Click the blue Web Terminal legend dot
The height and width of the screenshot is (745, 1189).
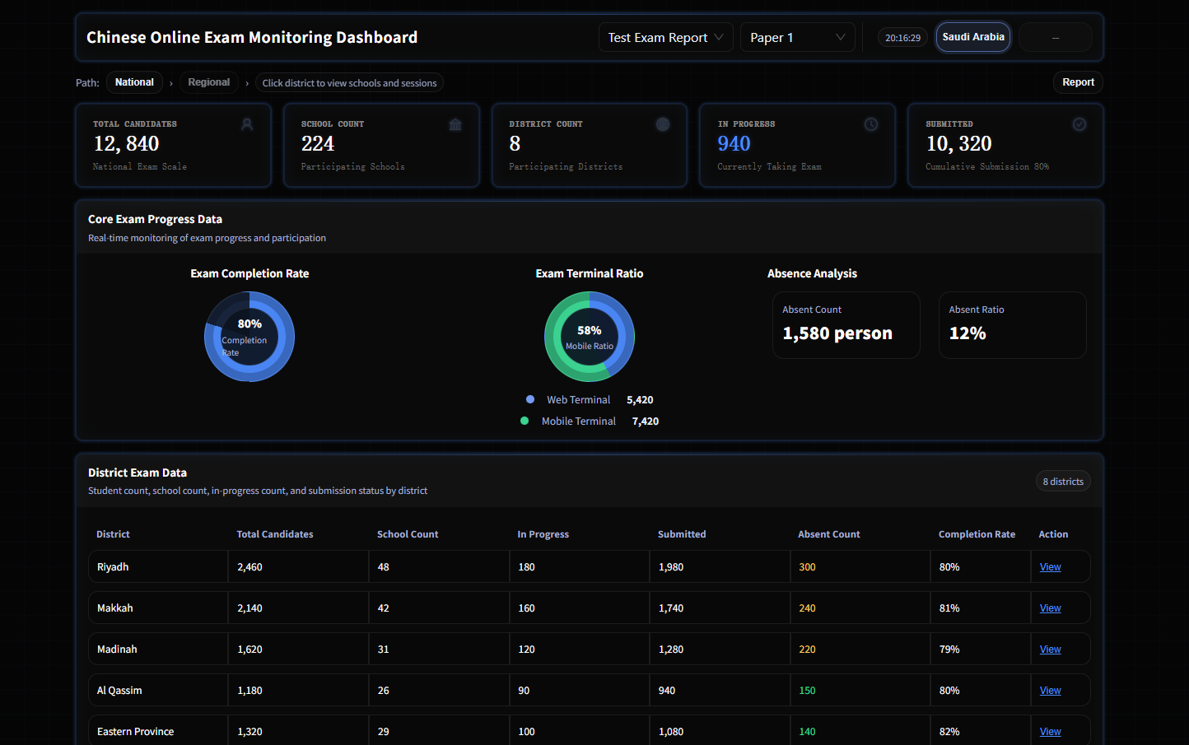click(x=530, y=399)
